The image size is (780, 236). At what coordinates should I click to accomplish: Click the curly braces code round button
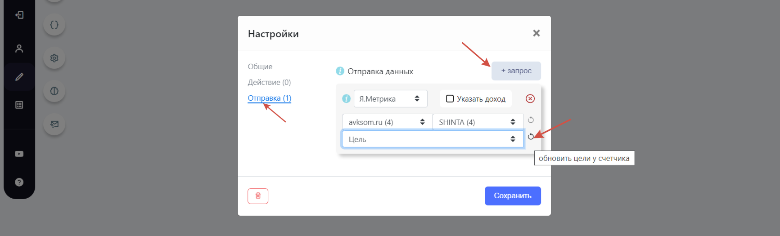point(54,25)
